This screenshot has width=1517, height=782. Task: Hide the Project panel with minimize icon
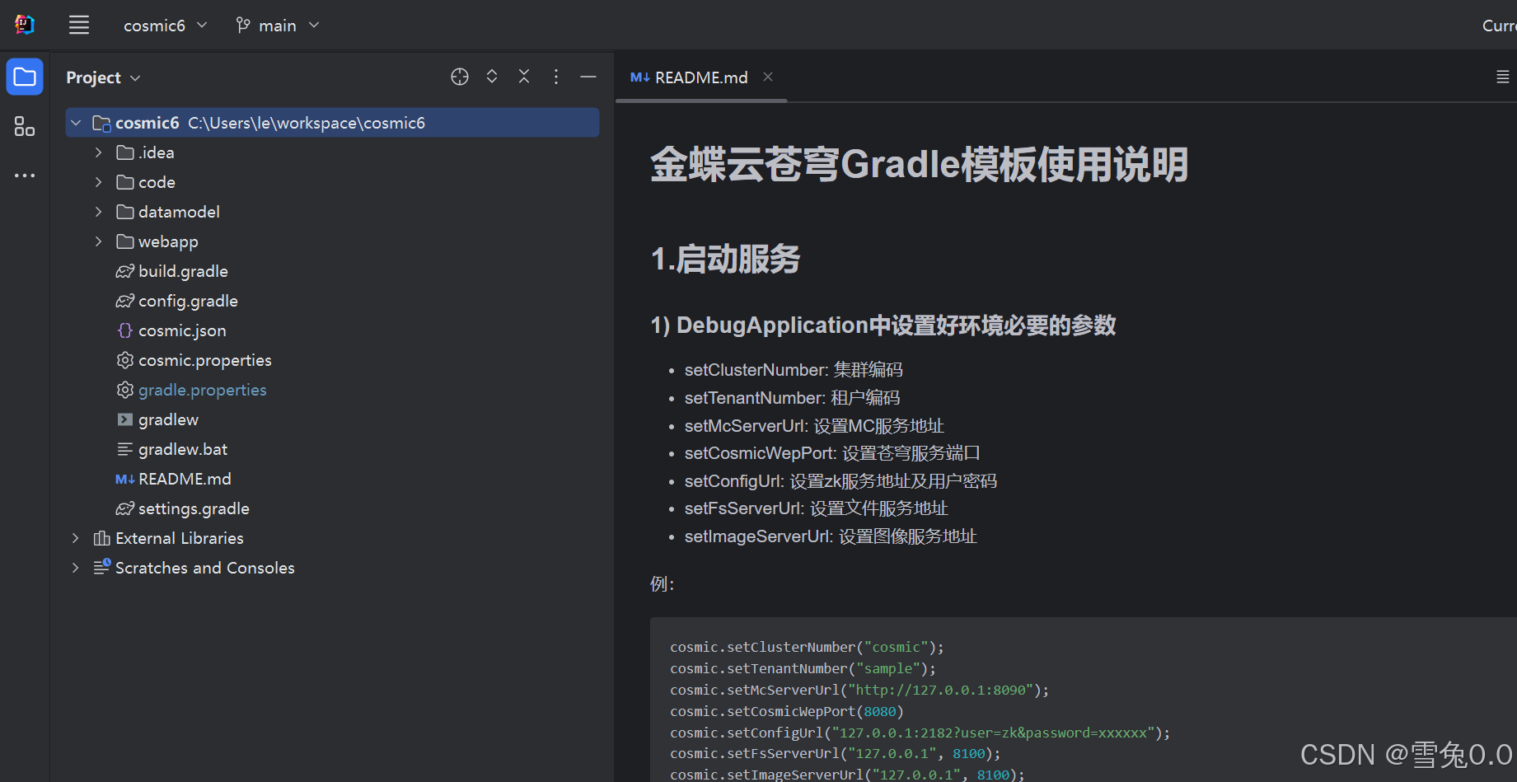pos(588,77)
